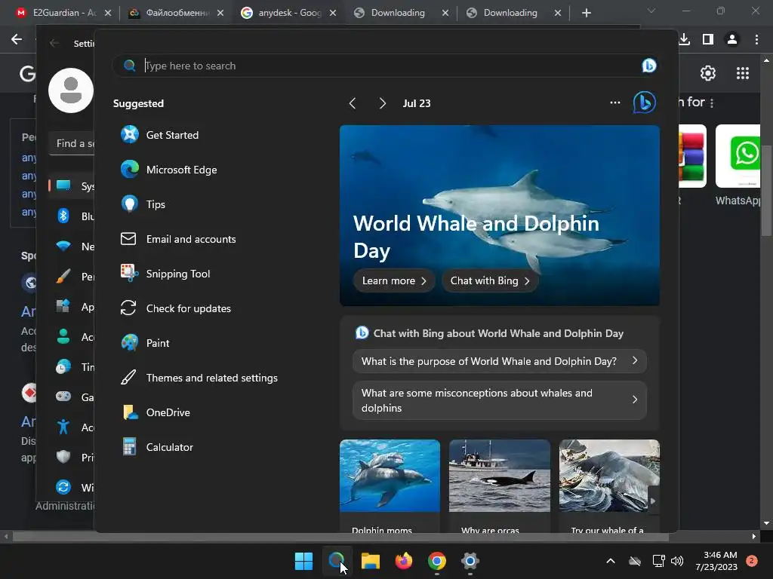The image size is (773, 579).
Task: Open clock and date in taskbar
Action: (716, 561)
